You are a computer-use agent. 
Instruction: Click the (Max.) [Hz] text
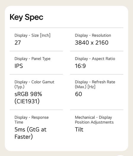(85, 87)
